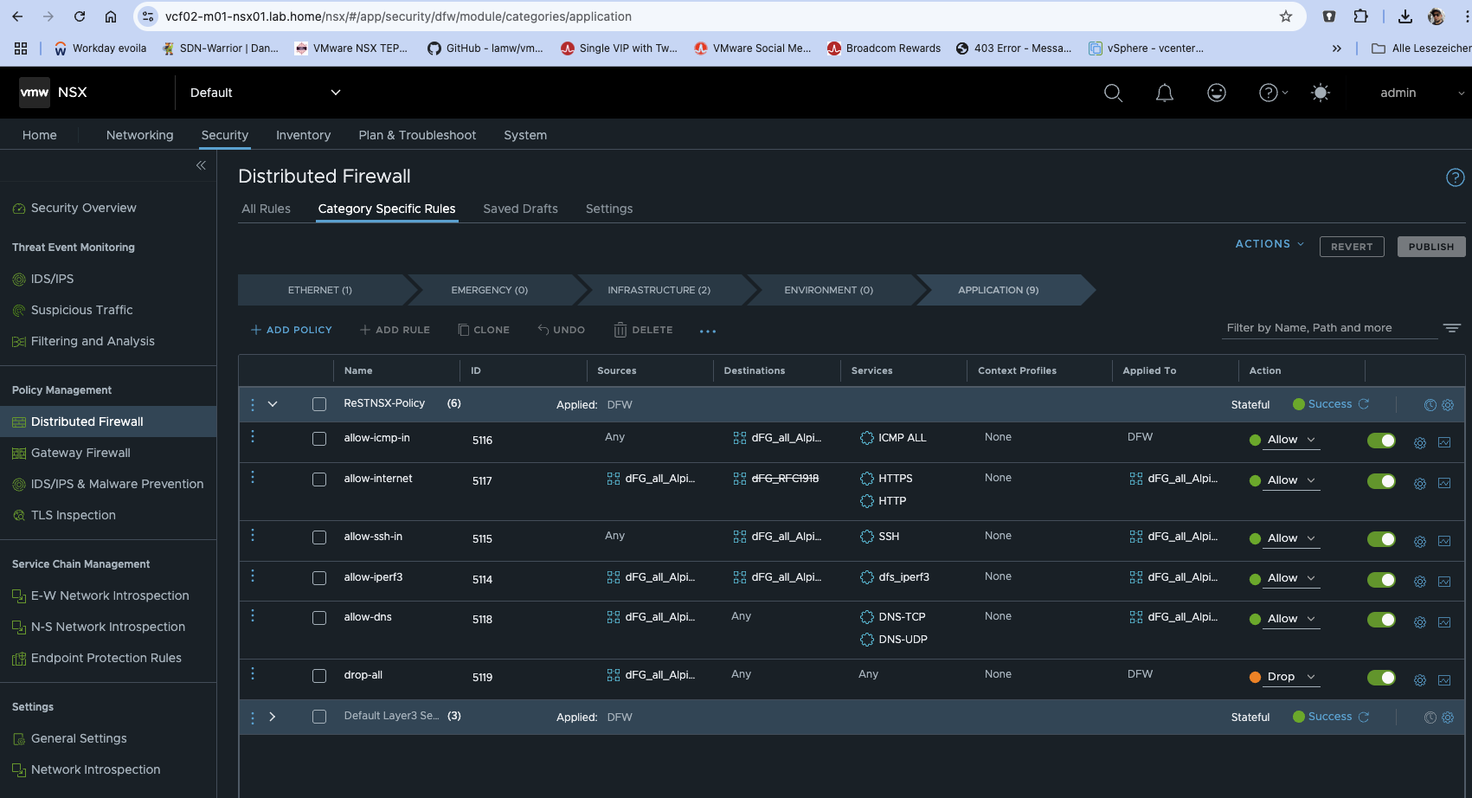
Task: Collapse the left navigation panel with double chevron
Action: click(x=201, y=164)
